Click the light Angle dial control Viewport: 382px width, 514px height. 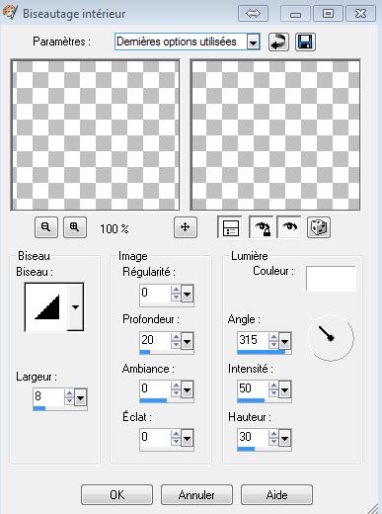coord(331,338)
